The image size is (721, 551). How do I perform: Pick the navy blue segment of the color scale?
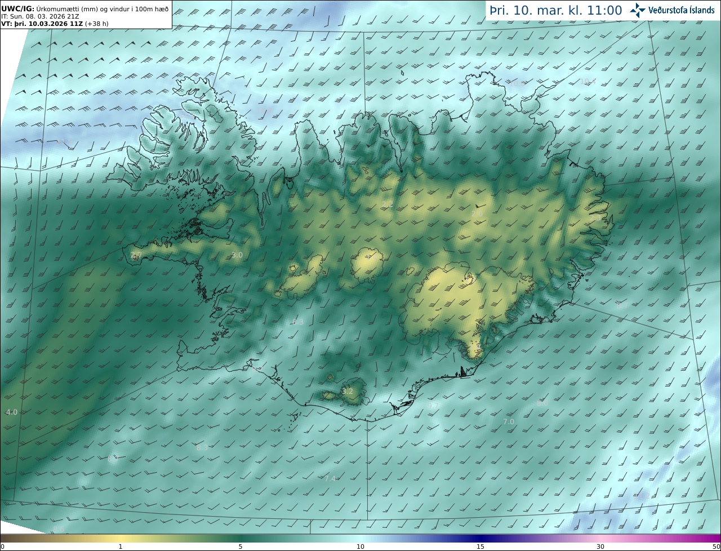tap(480, 538)
